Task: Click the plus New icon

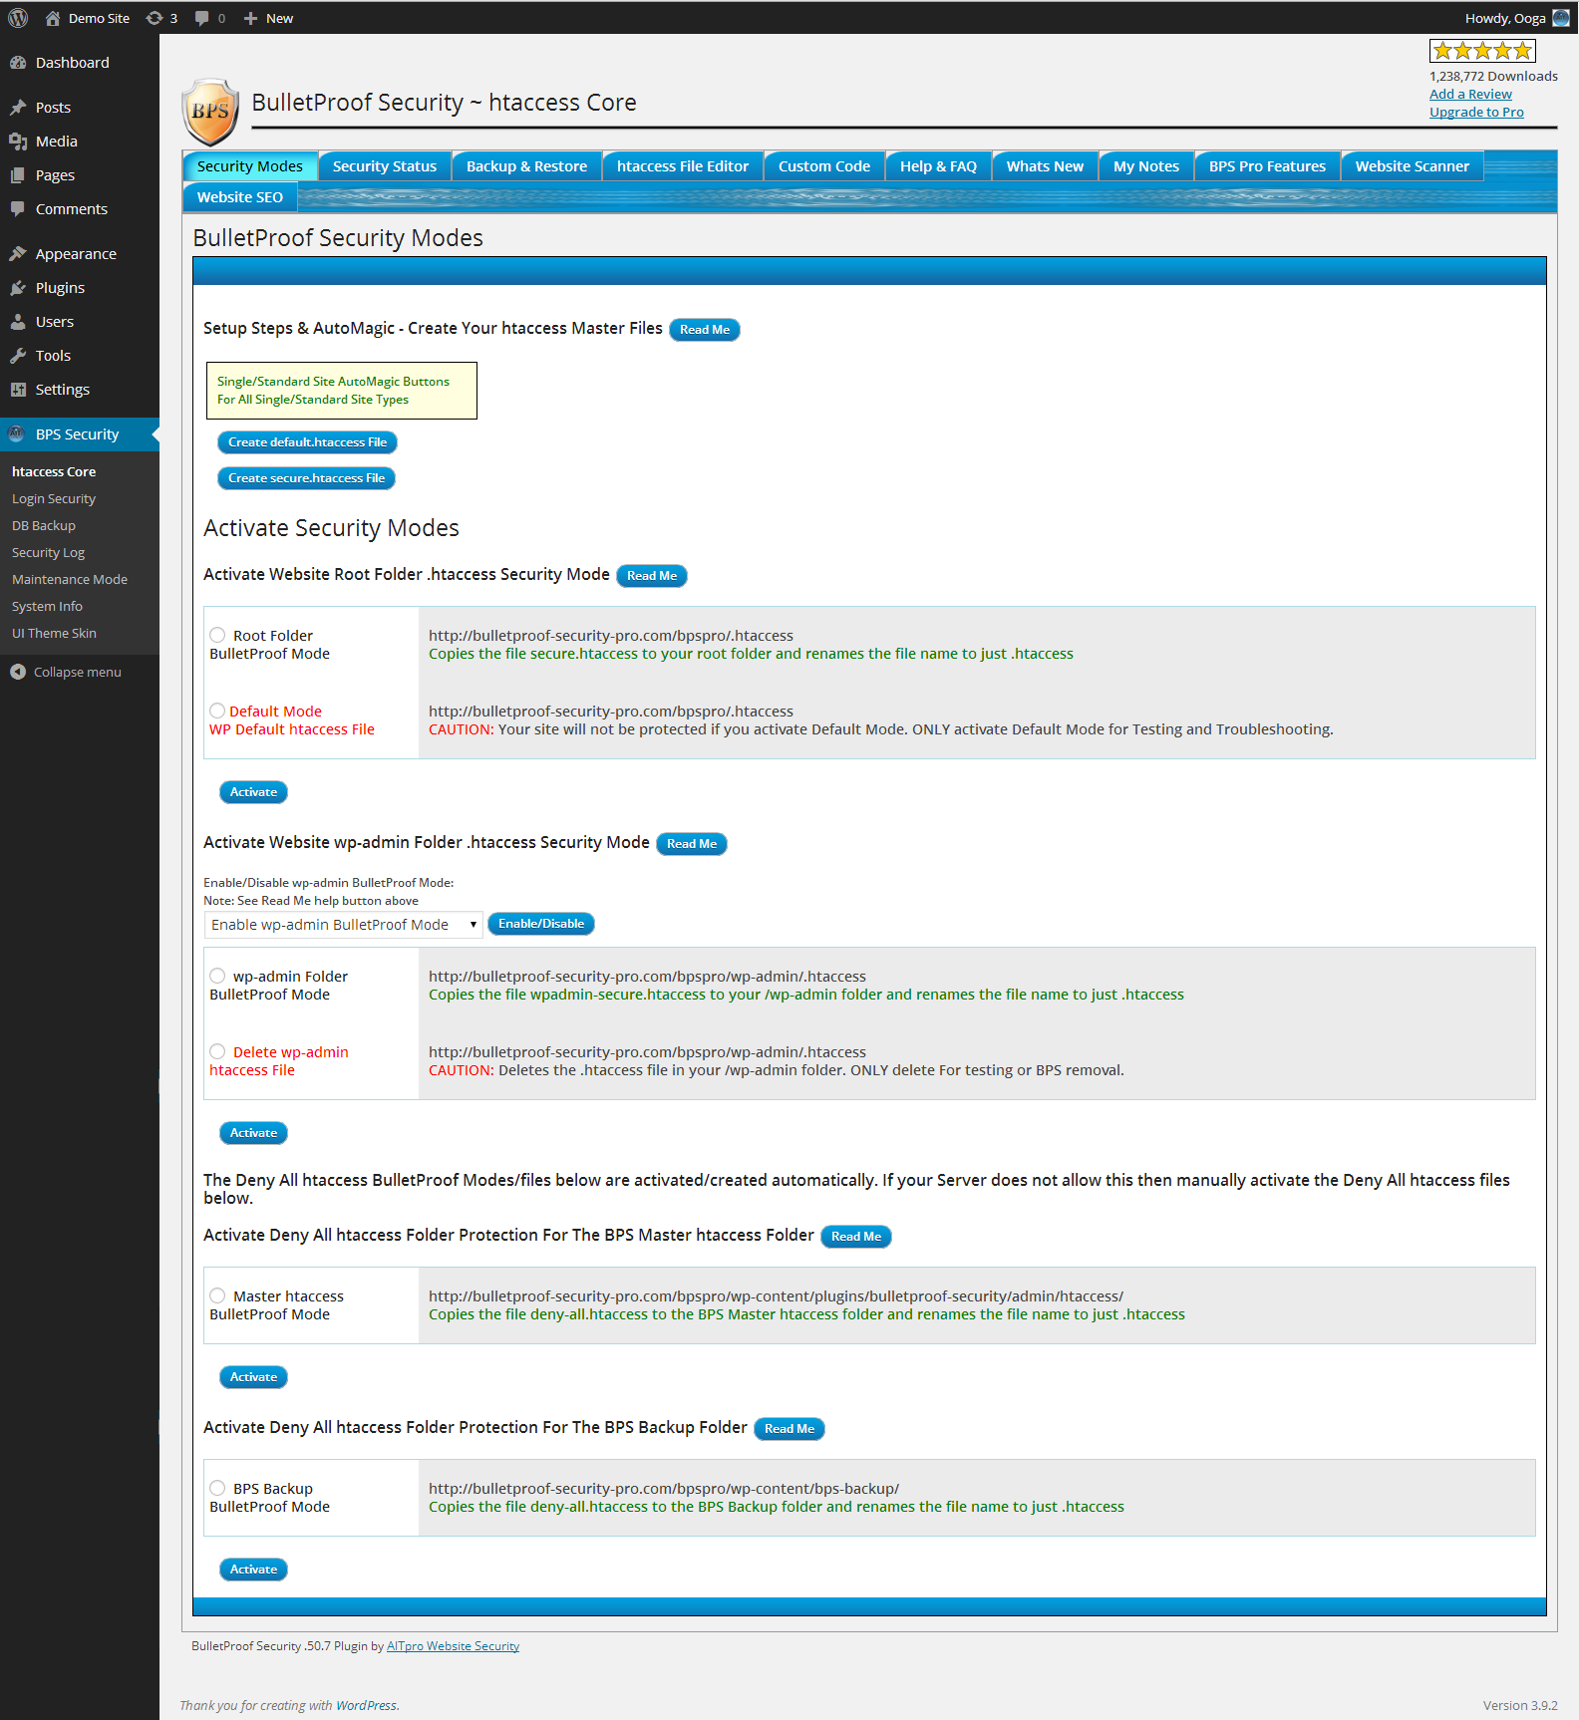Action: [x=250, y=18]
